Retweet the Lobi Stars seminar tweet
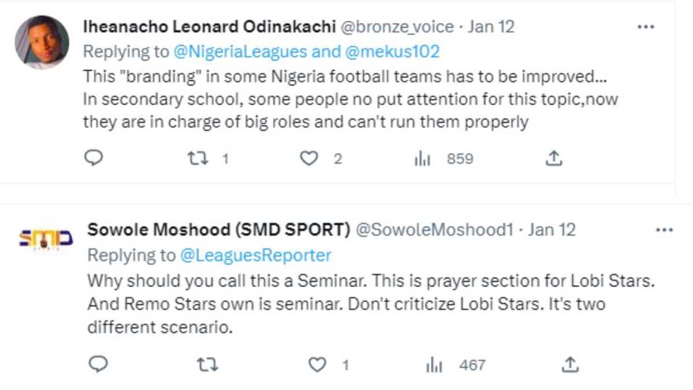This screenshot has width=693, height=390. 207,365
